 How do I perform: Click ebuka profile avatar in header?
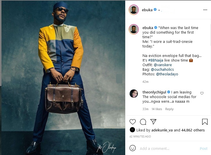[x=134, y=10]
